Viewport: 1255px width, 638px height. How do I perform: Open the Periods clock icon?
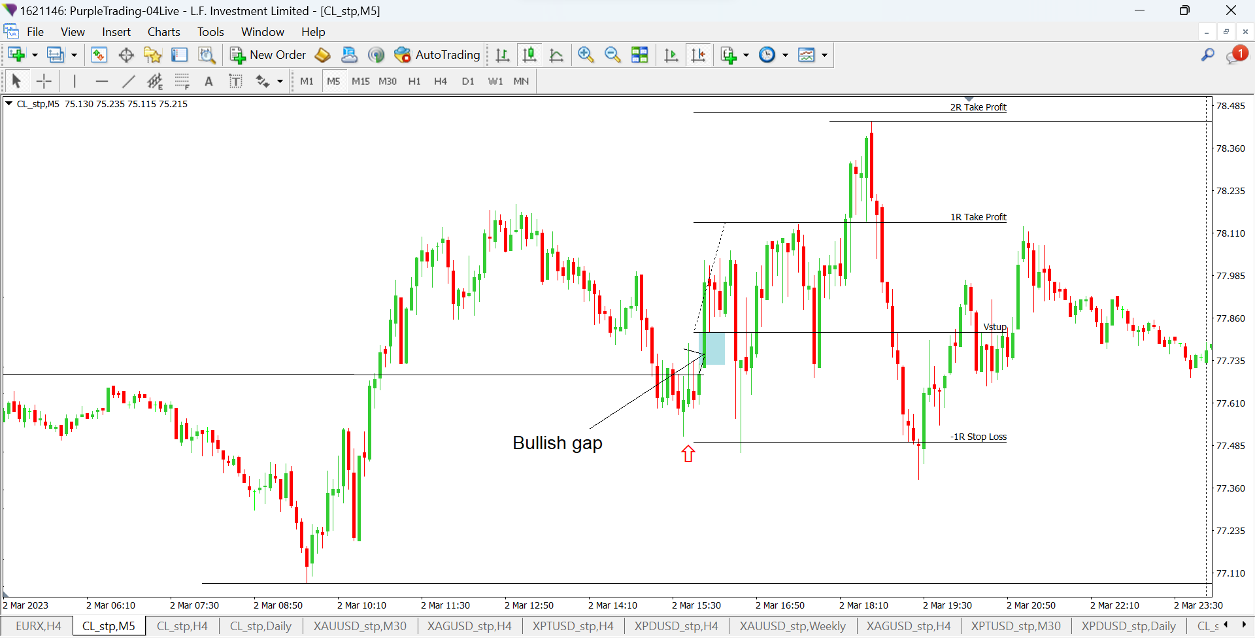point(767,55)
